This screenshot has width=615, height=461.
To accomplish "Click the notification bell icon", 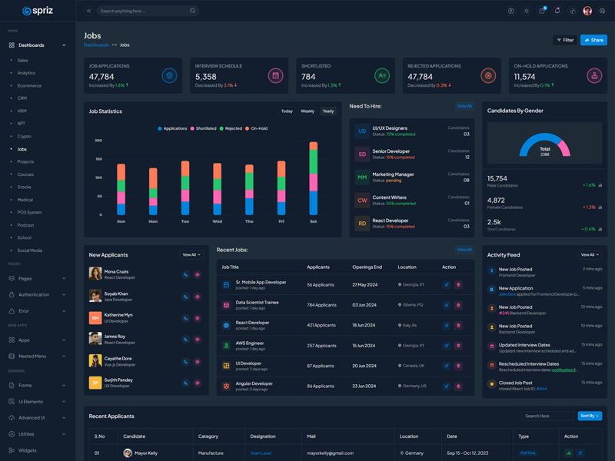I will tap(557, 11).
